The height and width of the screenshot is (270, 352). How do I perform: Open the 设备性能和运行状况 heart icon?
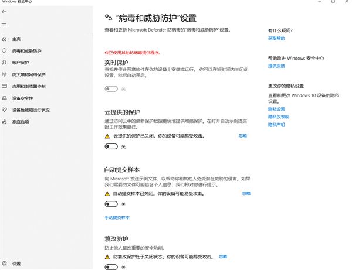coord(5,110)
